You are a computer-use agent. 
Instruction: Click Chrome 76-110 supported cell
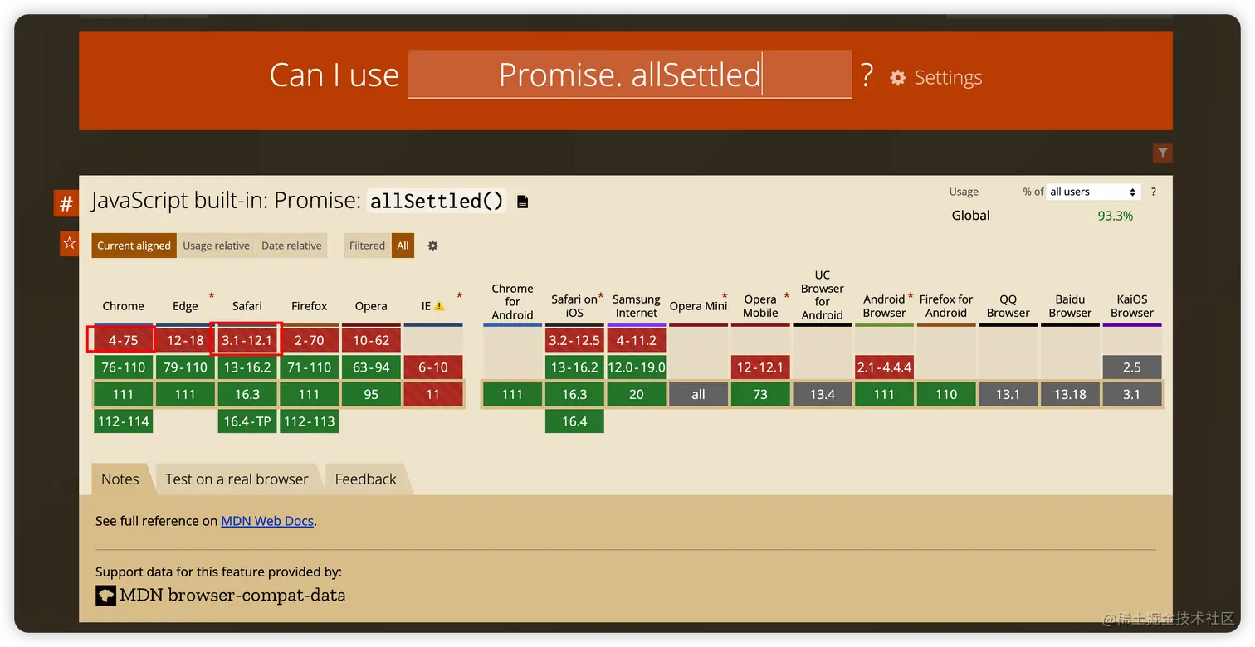[123, 367]
